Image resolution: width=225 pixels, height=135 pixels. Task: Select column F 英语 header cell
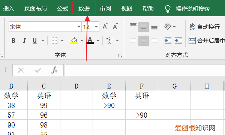click(x=142, y=95)
